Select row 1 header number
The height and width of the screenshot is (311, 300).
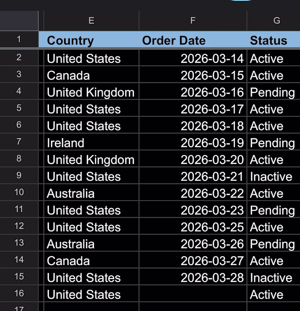point(19,39)
